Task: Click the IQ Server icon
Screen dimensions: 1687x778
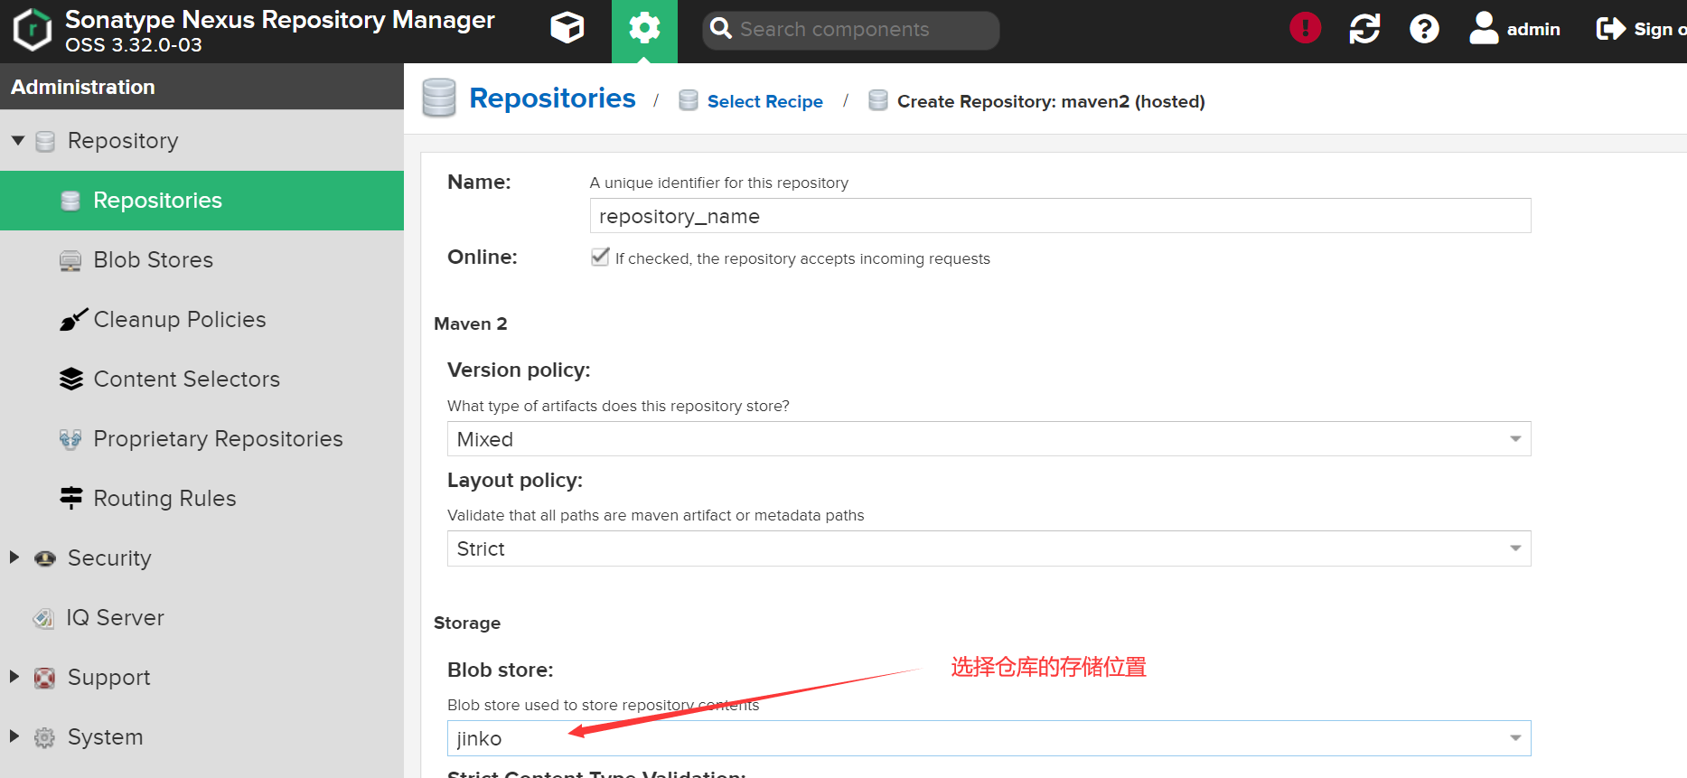Action: point(43,618)
